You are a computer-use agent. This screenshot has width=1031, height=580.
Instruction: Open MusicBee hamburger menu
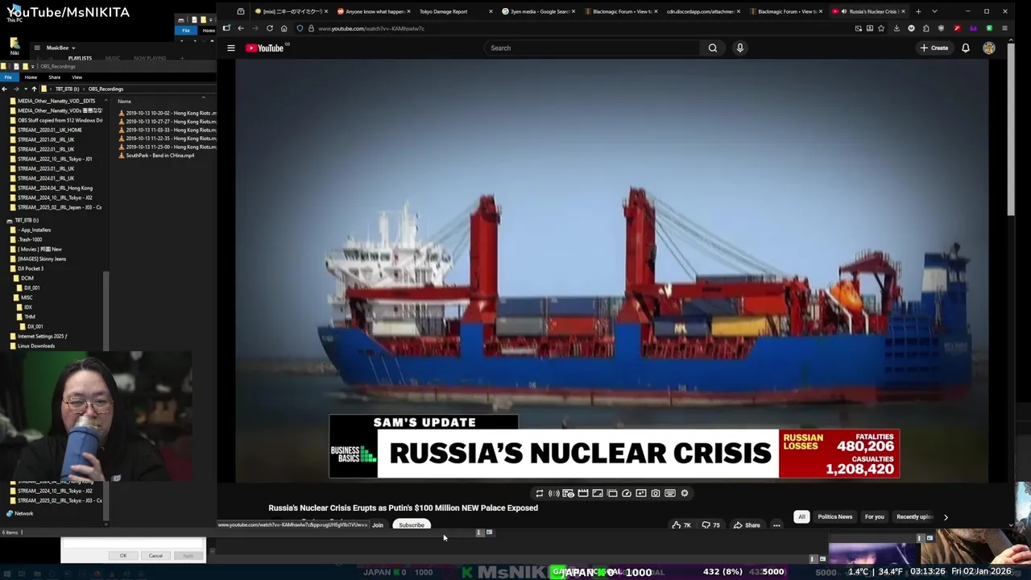(36, 48)
